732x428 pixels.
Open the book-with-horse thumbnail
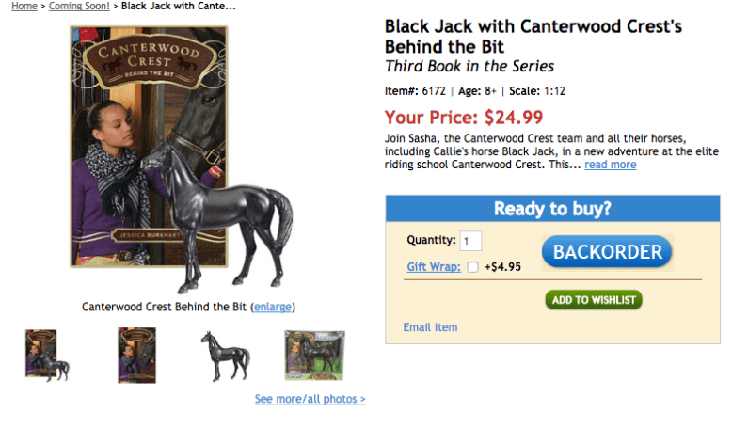point(47,356)
